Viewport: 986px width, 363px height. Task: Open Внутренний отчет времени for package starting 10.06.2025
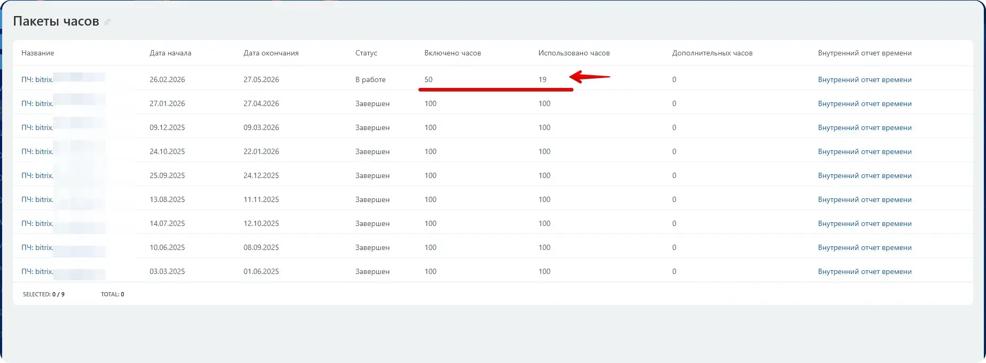coord(864,247)
